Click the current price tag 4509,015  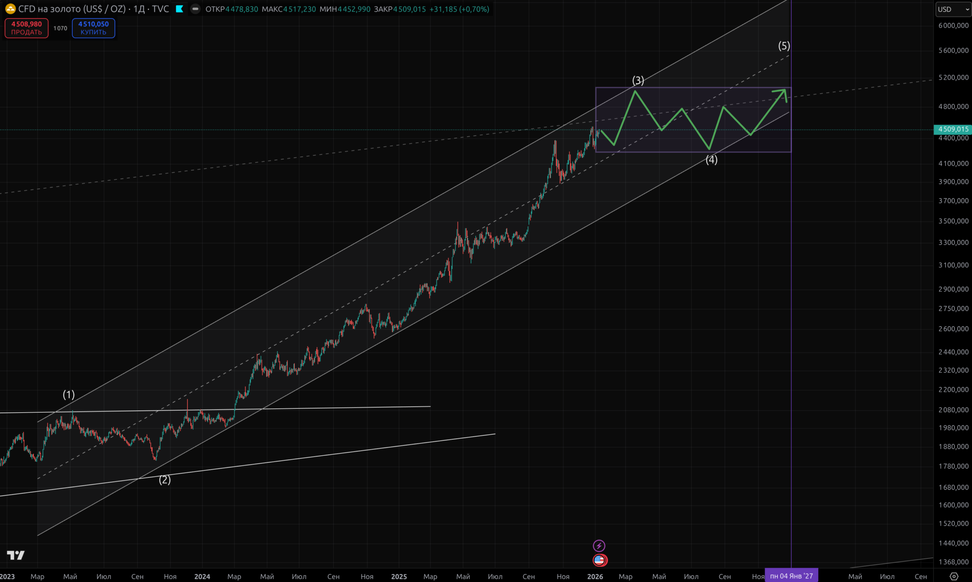pyautogui.click(x=953, y=129)
